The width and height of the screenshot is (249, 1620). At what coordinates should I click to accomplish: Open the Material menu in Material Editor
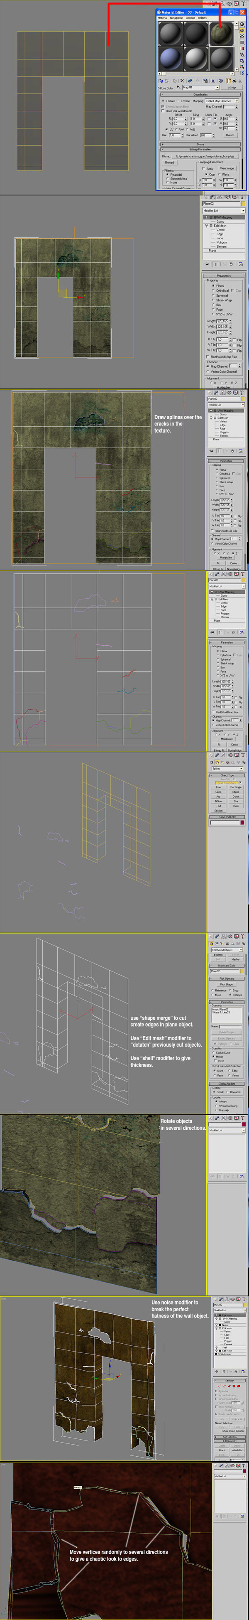pyautogui.click(x=163, y=17)
